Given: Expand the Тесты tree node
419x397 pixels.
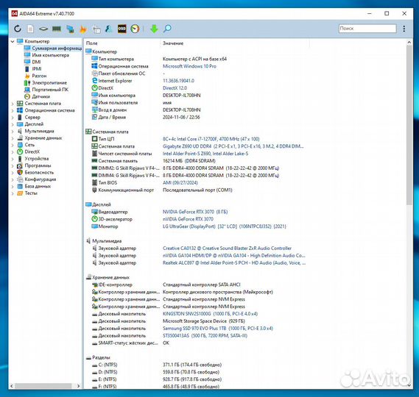Looking at the screenshot, I should 13,193.
